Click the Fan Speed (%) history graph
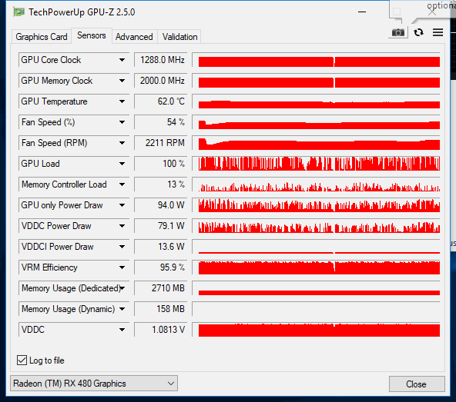The width and height of the screenshot is (456, 402). [x=317, y=122]
